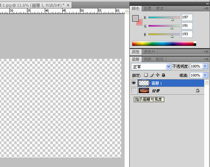Switch to the 路徑 (Paths) tab
Viewport: 210px width, 167px height.
tap(160, 59)
